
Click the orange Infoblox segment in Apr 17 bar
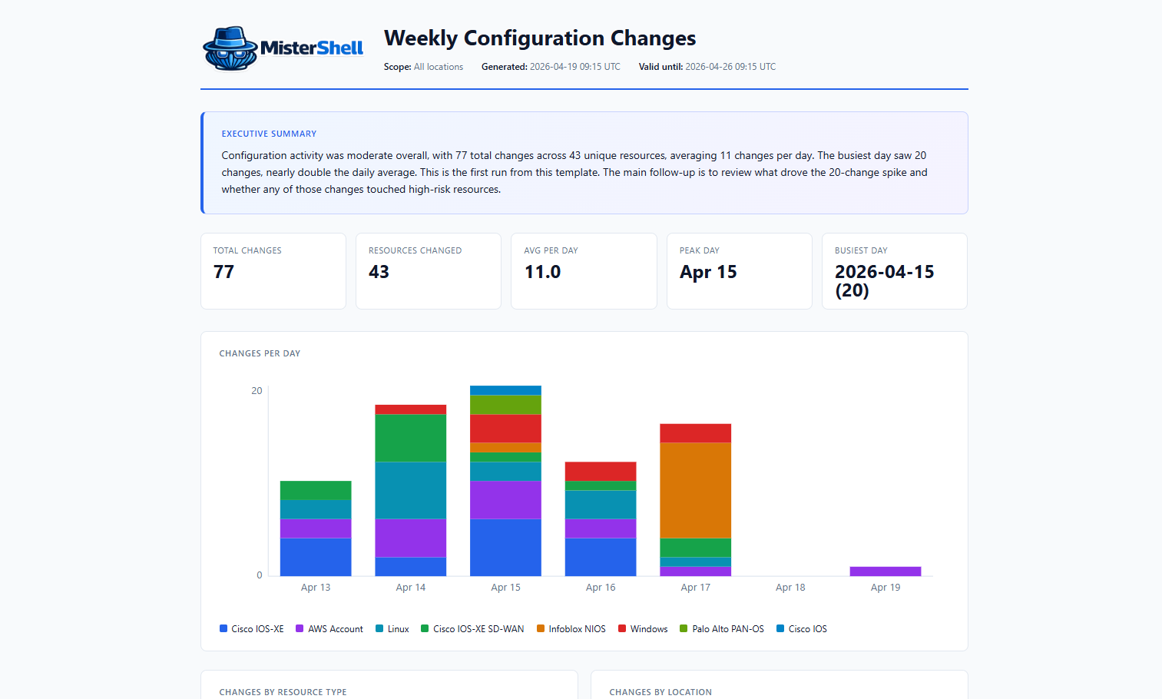(x=695, y=490)
